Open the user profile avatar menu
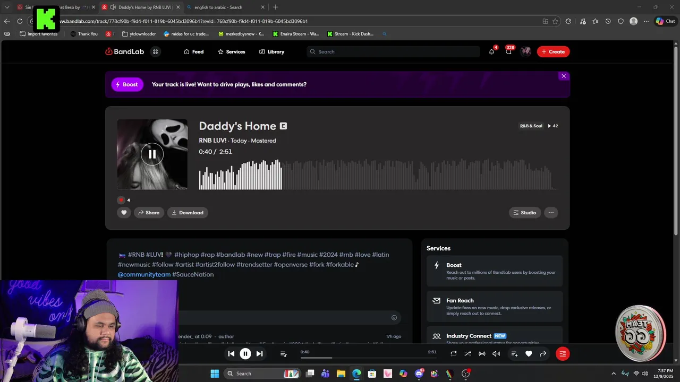The width and height of the screenshot is (680, 382). tap(526, 51)
